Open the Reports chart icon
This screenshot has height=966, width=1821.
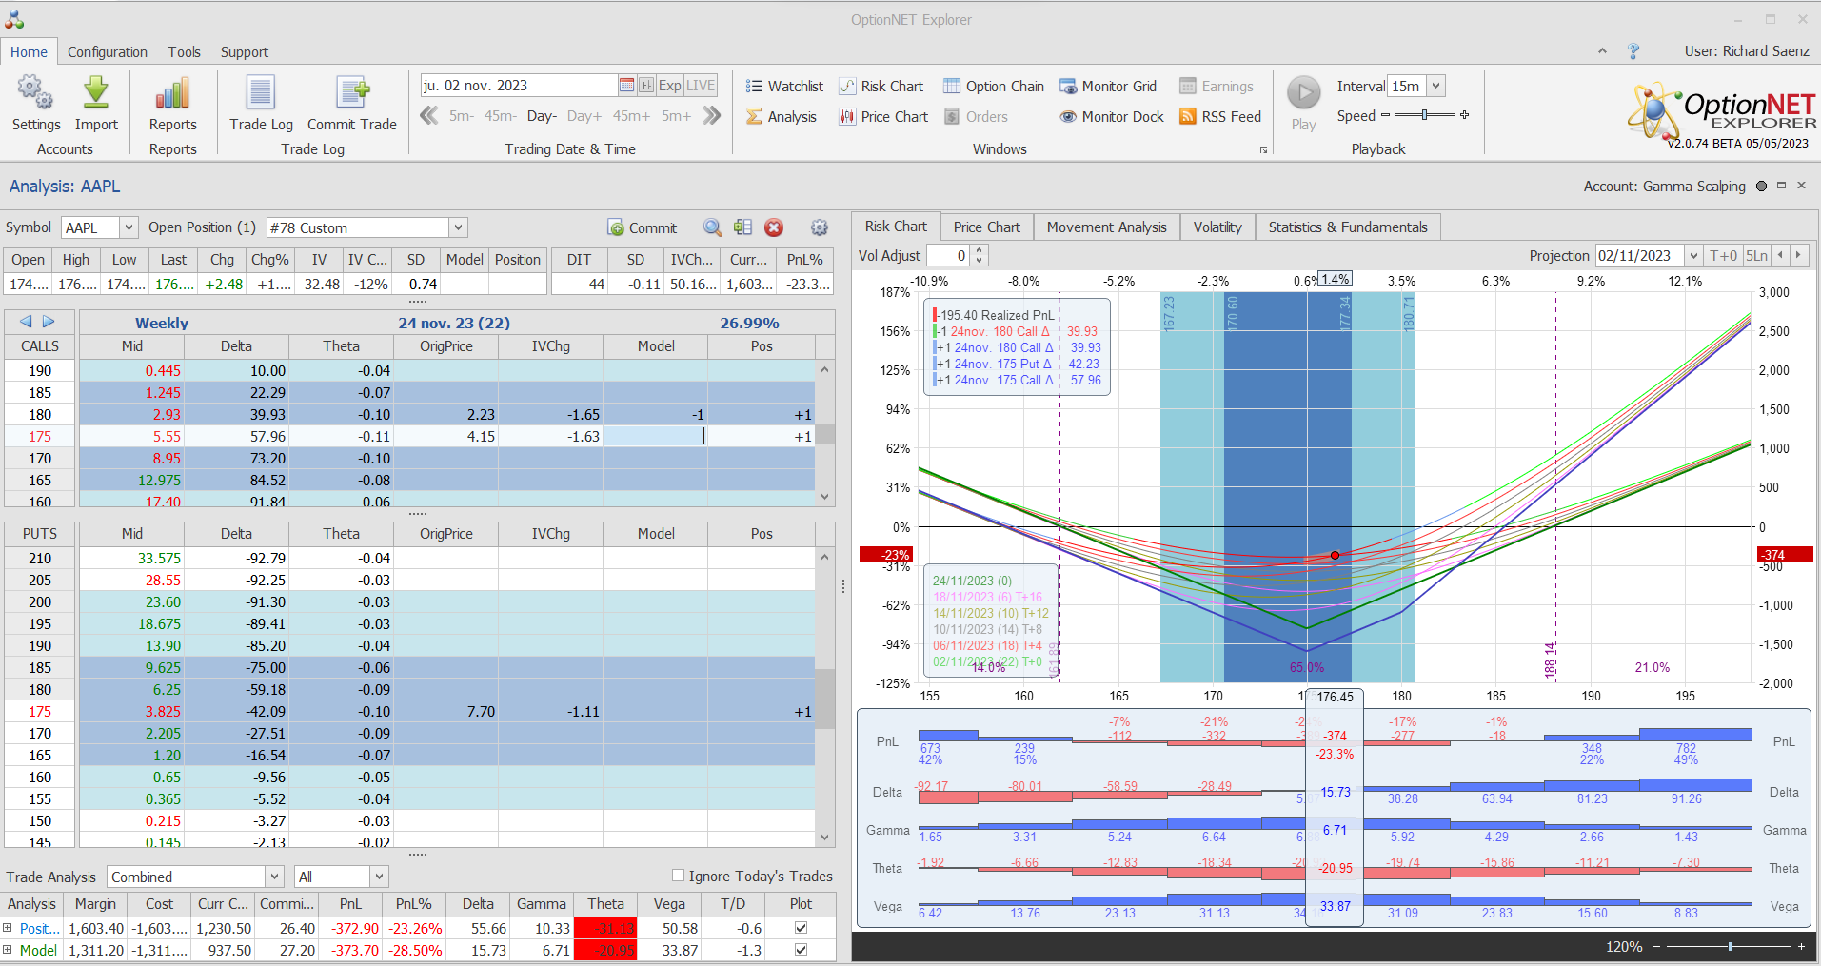(172, 103)
